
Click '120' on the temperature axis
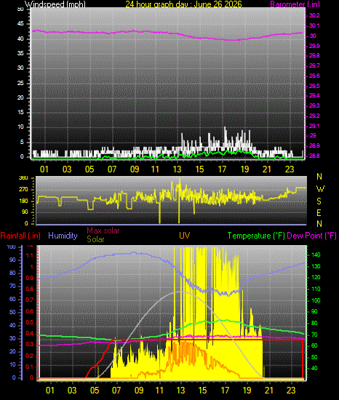coord(316,278)
